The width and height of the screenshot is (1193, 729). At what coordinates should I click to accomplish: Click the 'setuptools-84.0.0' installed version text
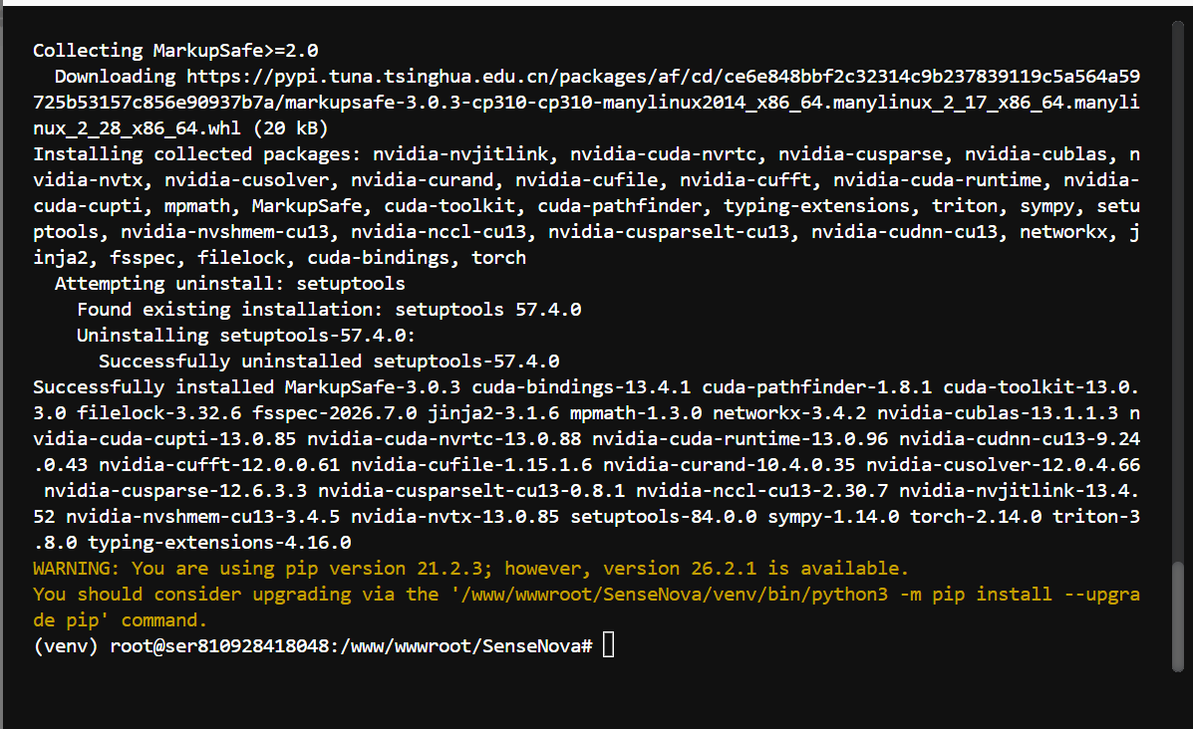pyautogui.click(x=664, y=517)
